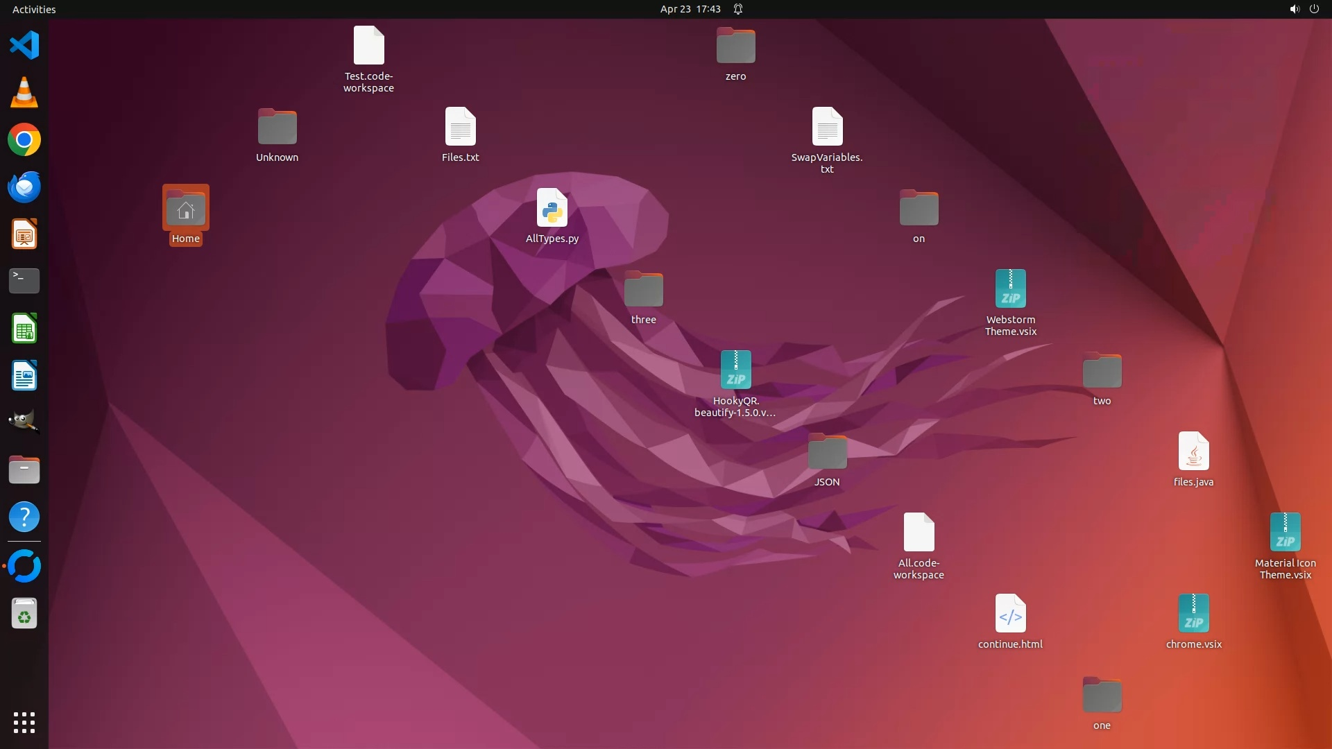Open Thunderbird mail from the dock
The width and height of the screenshot is (1332, 749).
24,187
